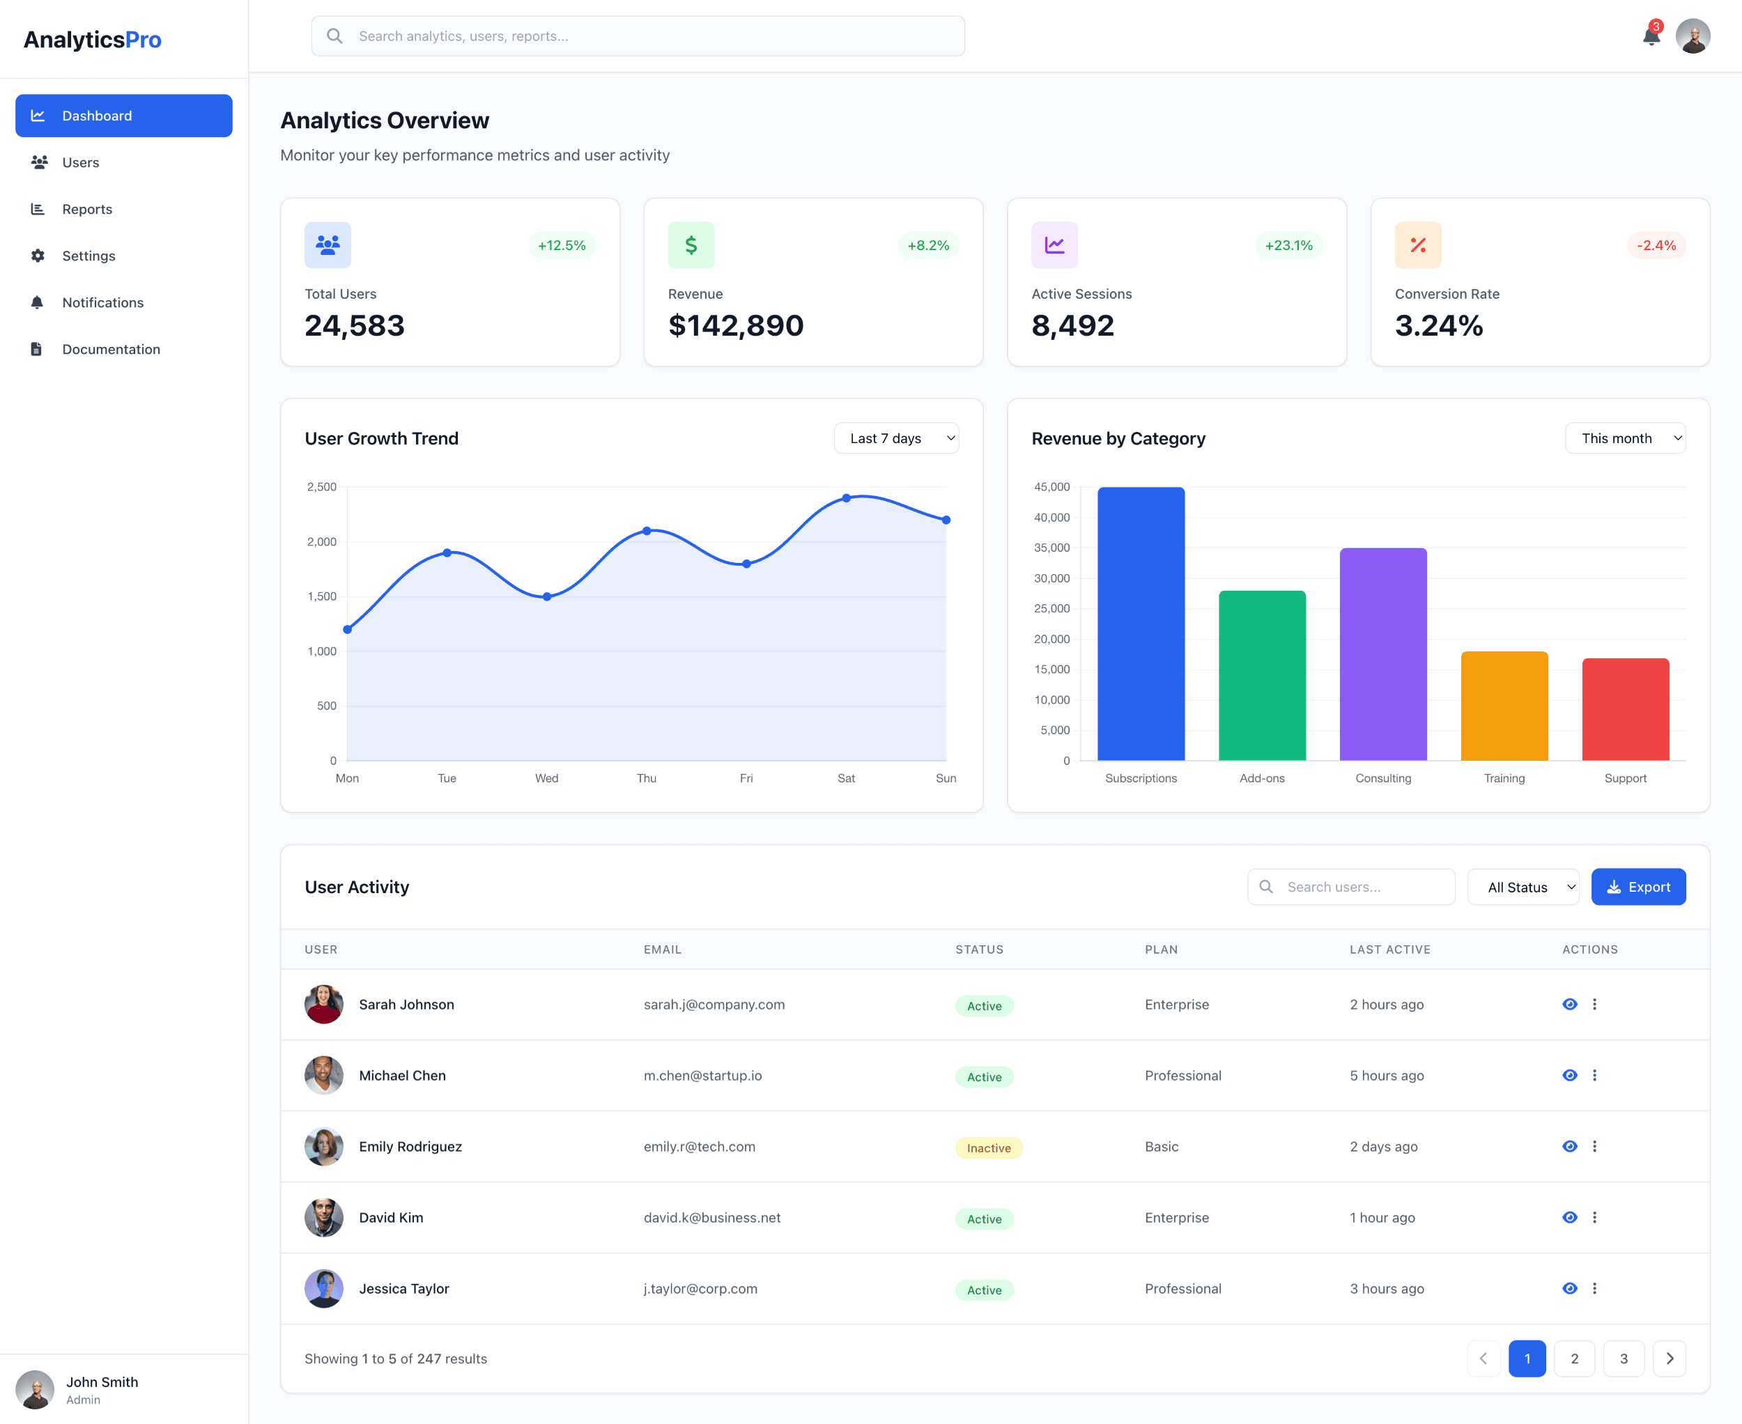Image resolution: width=1742 pixels, height=1424 pixels.
Task: Export the user activity data
Action: tap(1637, 887)
